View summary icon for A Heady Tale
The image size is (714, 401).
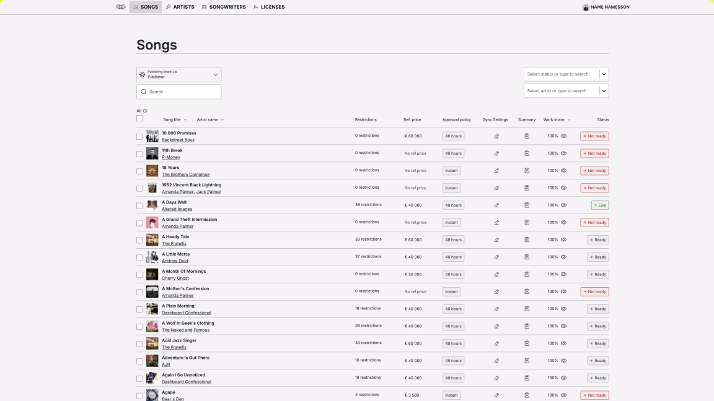527,240
